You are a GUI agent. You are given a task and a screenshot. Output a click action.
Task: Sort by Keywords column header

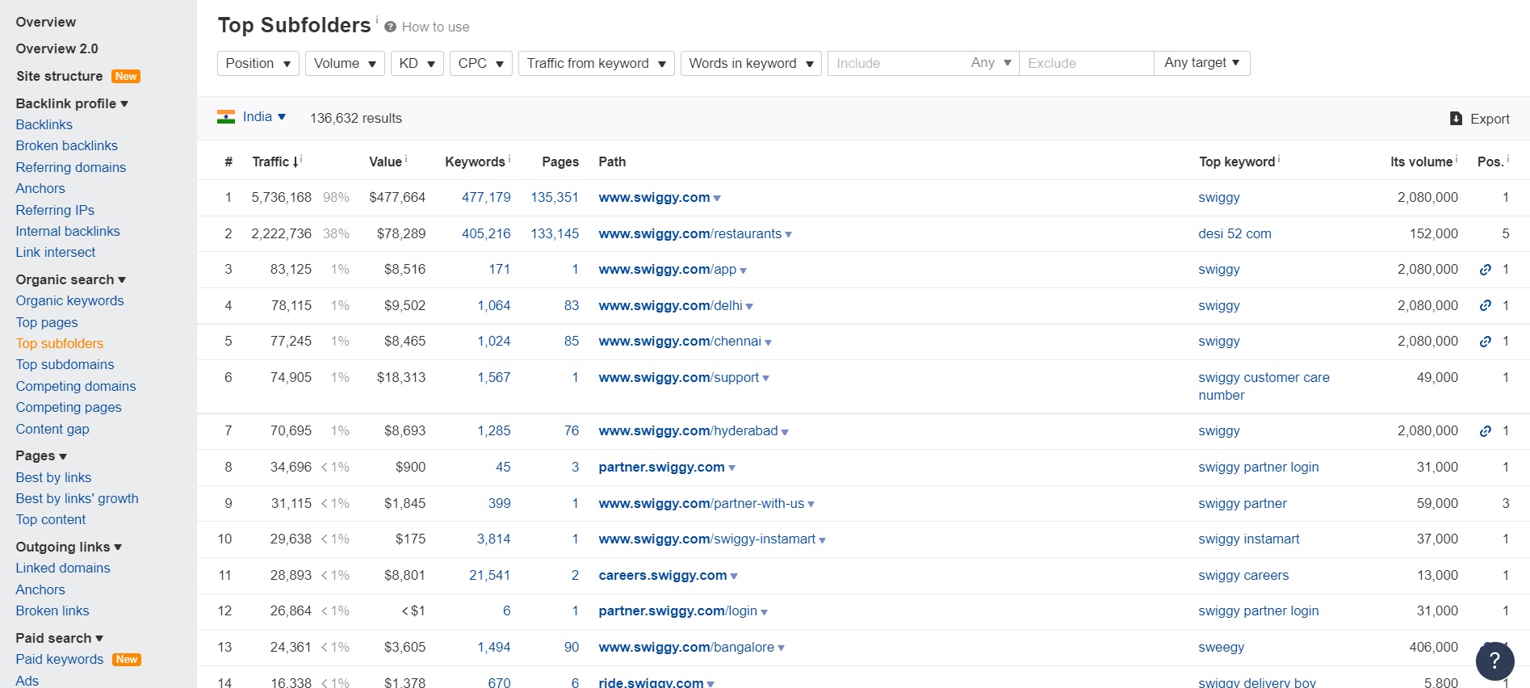click(x=475, y=162)
